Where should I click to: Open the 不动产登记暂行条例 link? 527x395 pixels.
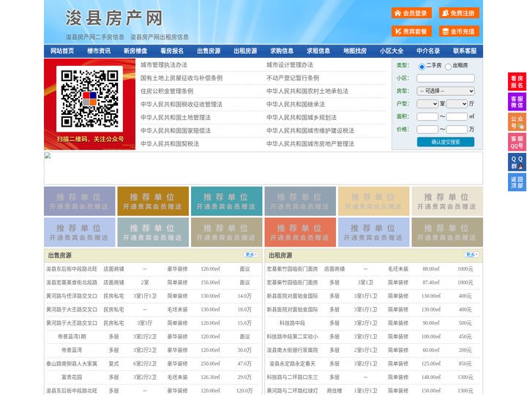[293, 78]
